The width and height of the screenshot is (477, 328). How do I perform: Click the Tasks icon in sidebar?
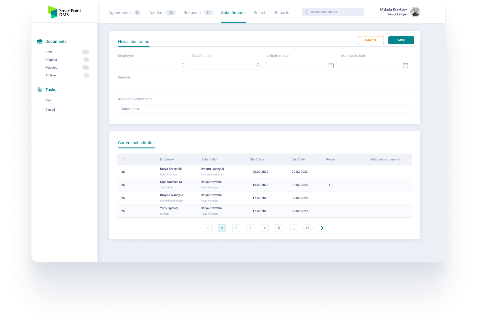(x=39, y=89)
